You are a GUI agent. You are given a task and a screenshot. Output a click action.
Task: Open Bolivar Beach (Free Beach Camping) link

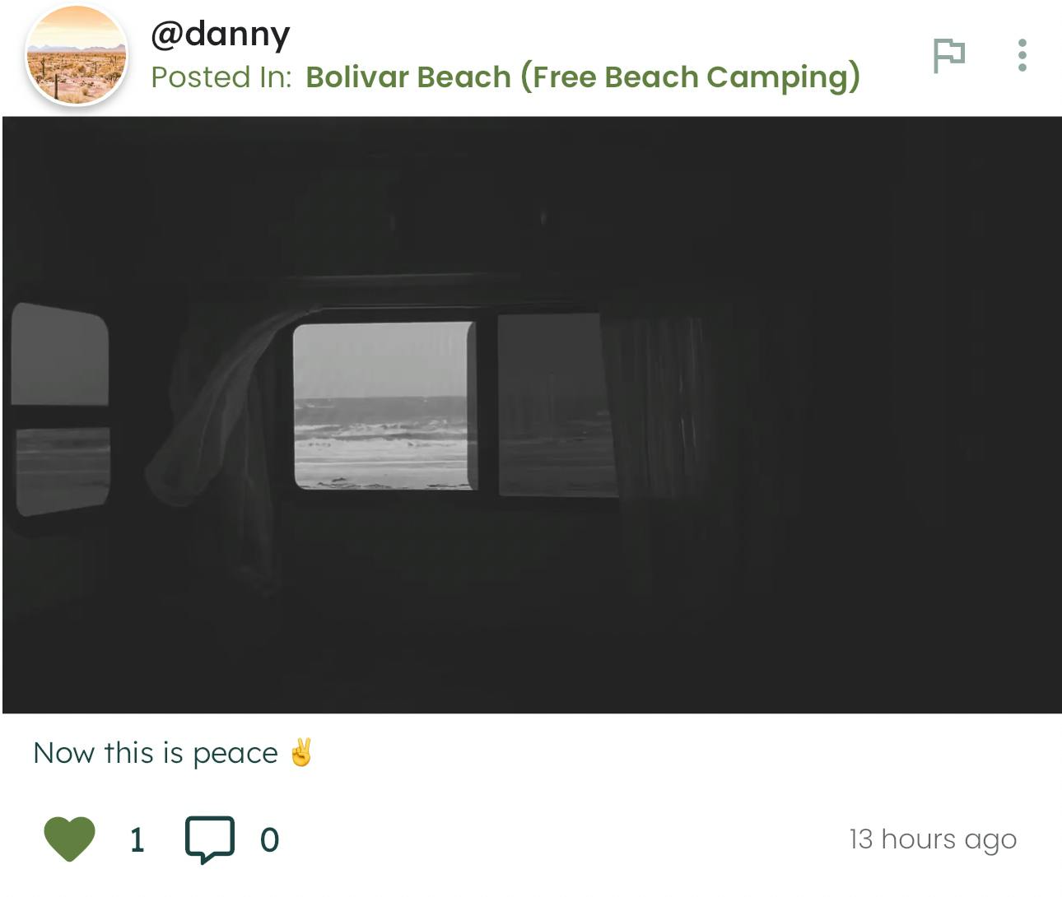[583, 77]
